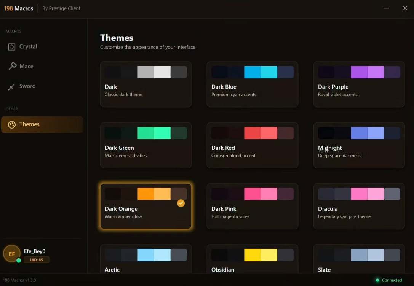This screenshot has width=414, height=286.
Task: Click the UID: 85 badge
Action: click(x=37, y=260)
